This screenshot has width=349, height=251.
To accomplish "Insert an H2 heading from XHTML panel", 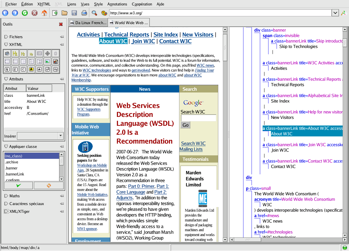I will (x=23, y=53).
